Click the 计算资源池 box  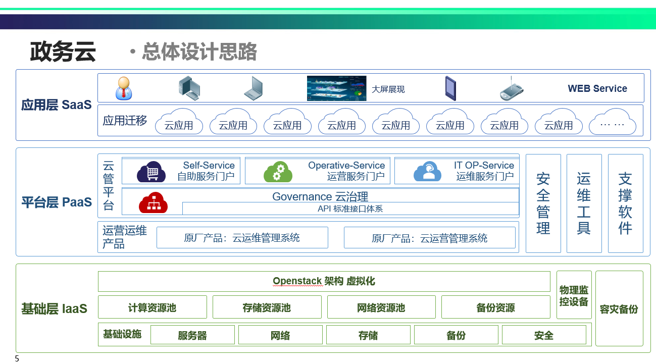point(153,307)
